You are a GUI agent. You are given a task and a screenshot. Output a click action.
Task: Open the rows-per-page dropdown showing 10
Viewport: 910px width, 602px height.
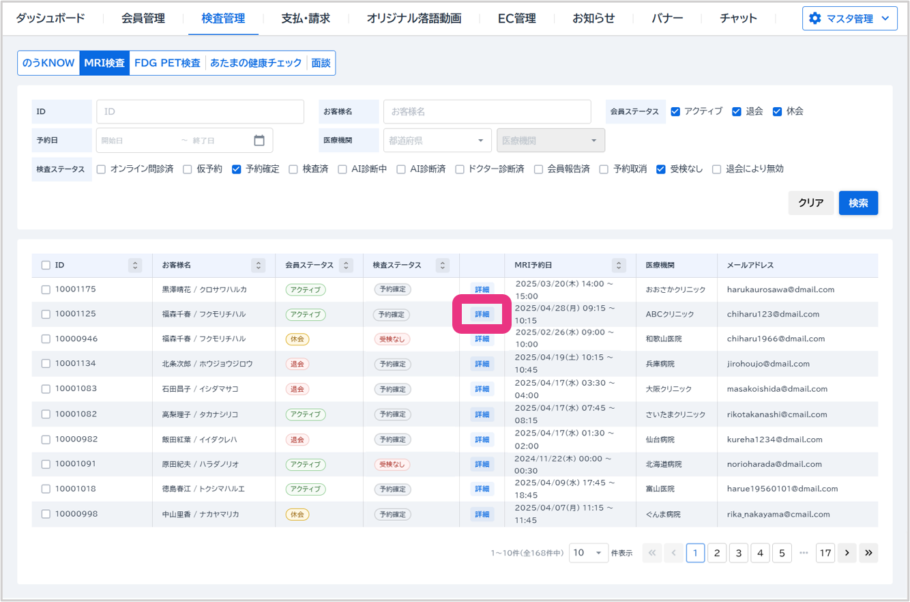[588, 553]
